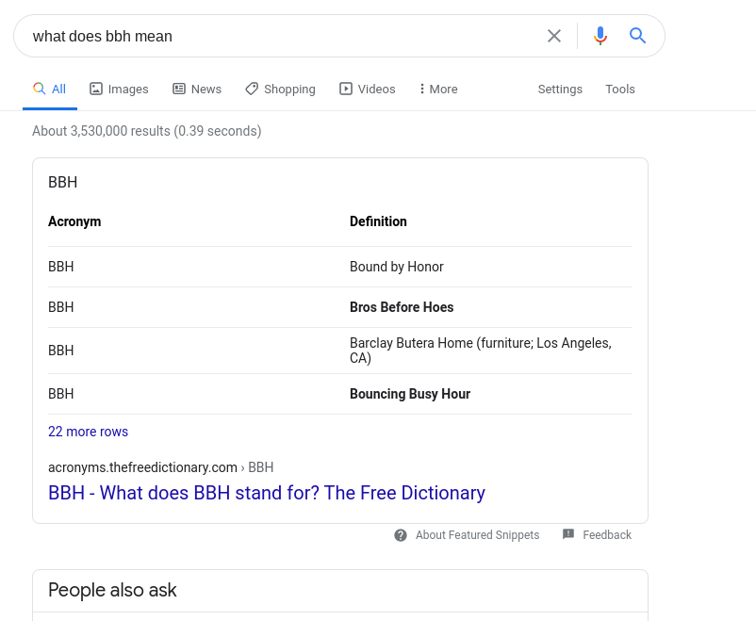Expand the 22 more rows link
The image size is (756, 621).
[89, 432]
